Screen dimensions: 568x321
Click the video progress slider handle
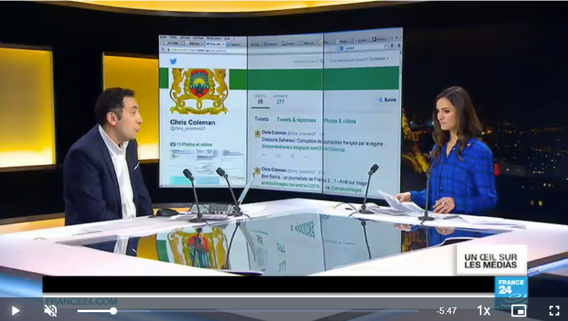click(x=113, y=311)
